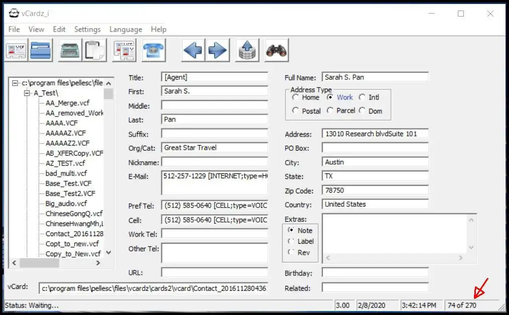The width and height of the screenshot is (509, 315).
Task: Click the typewriter toolbar icon
Action: pos(70,51)
